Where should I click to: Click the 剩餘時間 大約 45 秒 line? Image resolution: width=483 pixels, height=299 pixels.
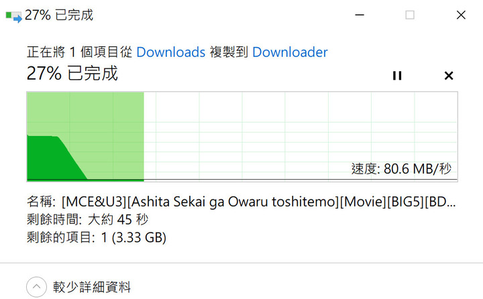[x=87, y=219]
